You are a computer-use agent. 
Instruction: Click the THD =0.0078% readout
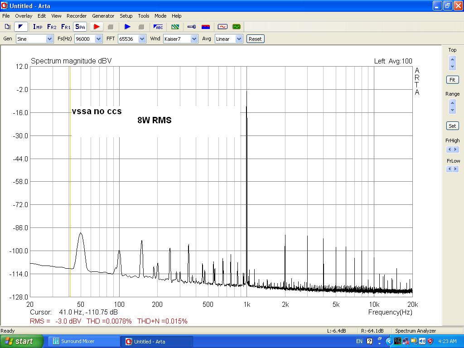tap(109, 321)
